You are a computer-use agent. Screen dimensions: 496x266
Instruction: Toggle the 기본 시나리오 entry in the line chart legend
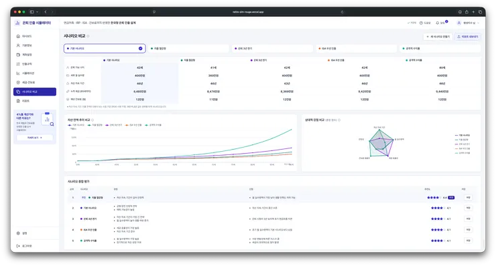[x=76, y=125]
